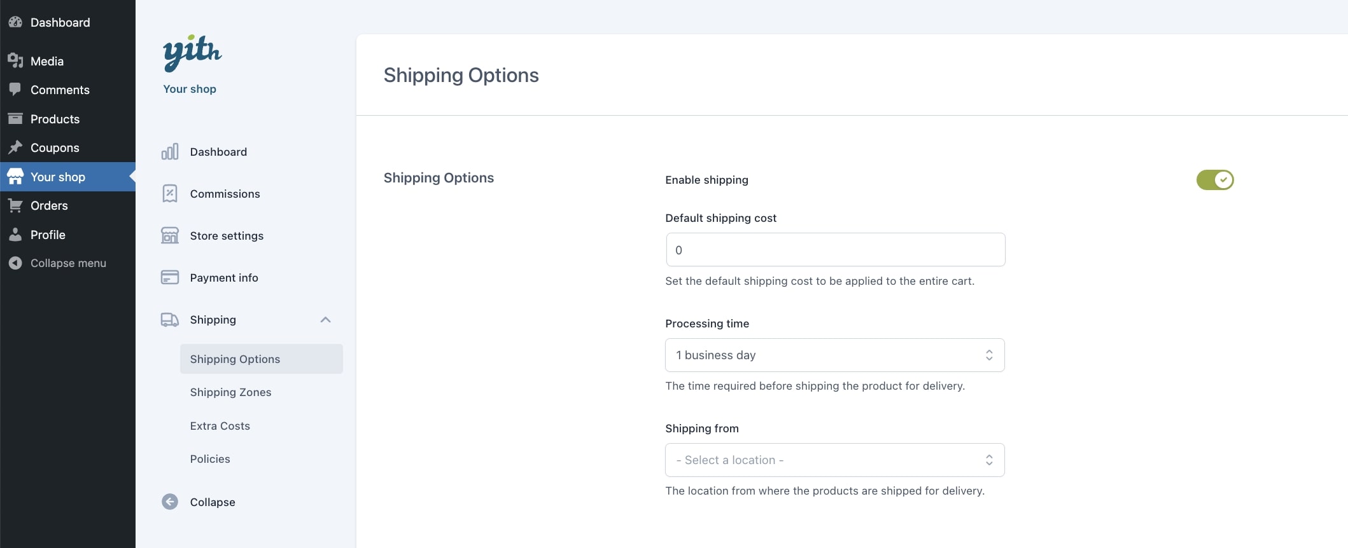Screen dimensions: 1348x548
Task: Click the Shipping truck icon
Action: pos(170,320)
